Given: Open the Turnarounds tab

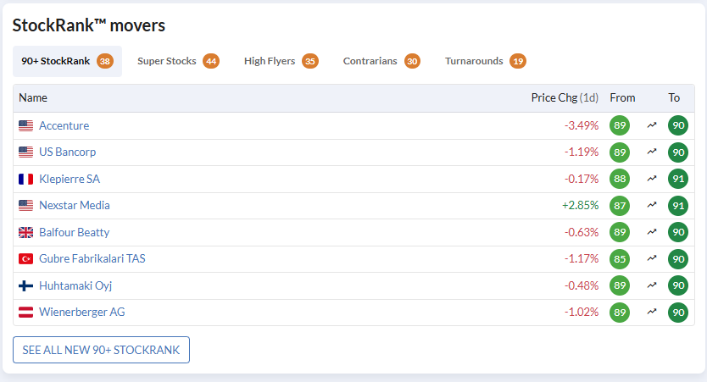Looking at the screenshot, I should click(x=485, y=61).
